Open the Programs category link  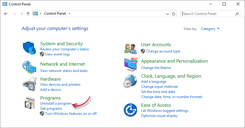point(50,98)
